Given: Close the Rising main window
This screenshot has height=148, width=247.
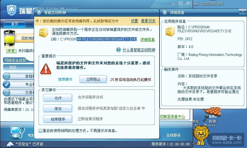Looking at the screenshot, I should pyautogui.click(x=188, y=3).
